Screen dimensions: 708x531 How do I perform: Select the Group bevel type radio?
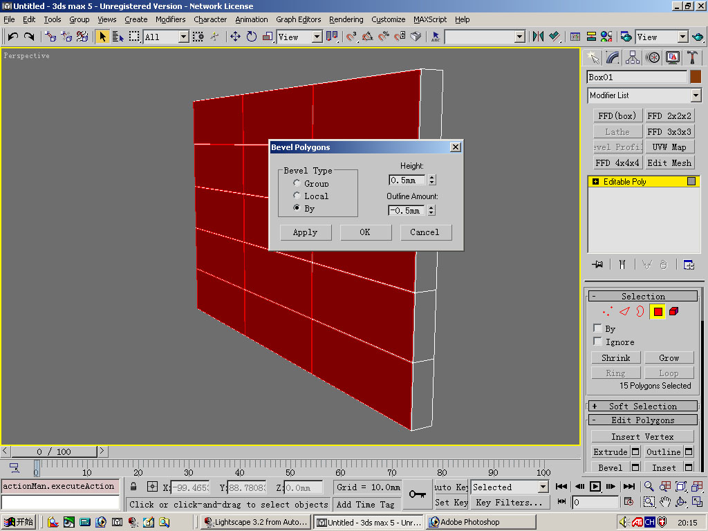[297, 183]
